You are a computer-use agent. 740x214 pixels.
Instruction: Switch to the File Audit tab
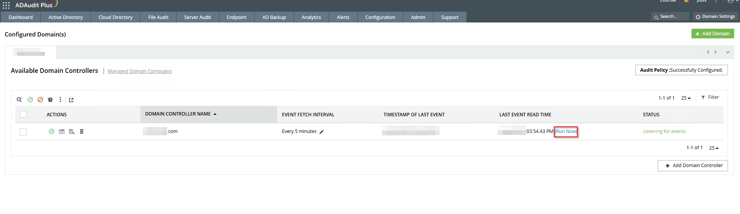158,17
